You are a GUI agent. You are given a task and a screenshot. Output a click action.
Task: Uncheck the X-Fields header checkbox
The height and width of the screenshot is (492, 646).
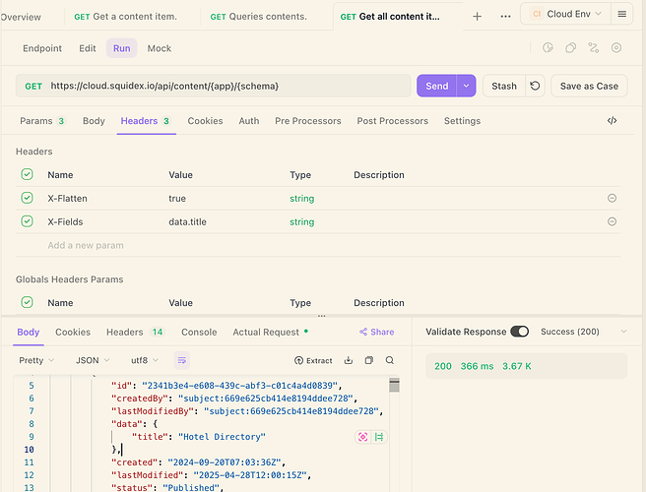click(x=28, y=221)
